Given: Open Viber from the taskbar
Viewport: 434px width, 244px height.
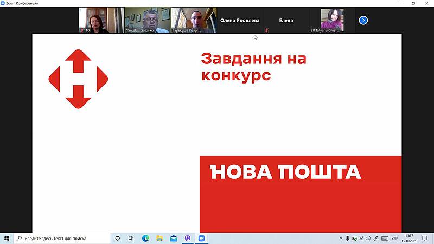Looking at the screenshot, I should (x=188, y=238).
